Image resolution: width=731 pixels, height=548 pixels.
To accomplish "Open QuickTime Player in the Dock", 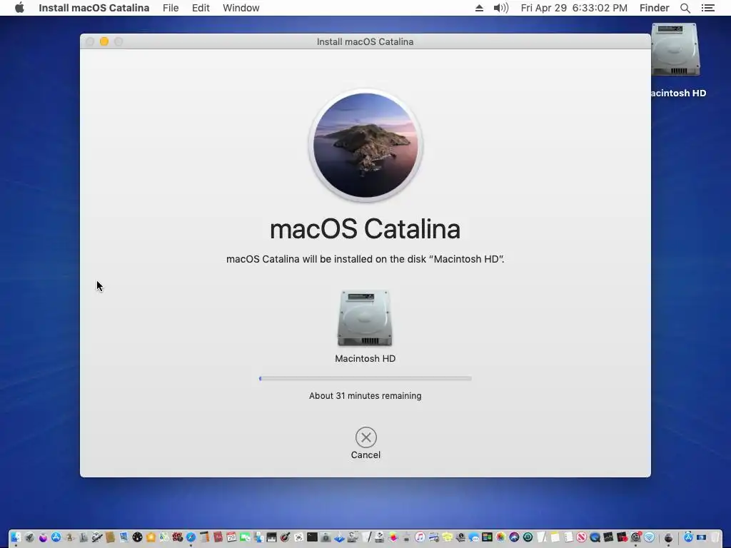I will pos(595,537).
